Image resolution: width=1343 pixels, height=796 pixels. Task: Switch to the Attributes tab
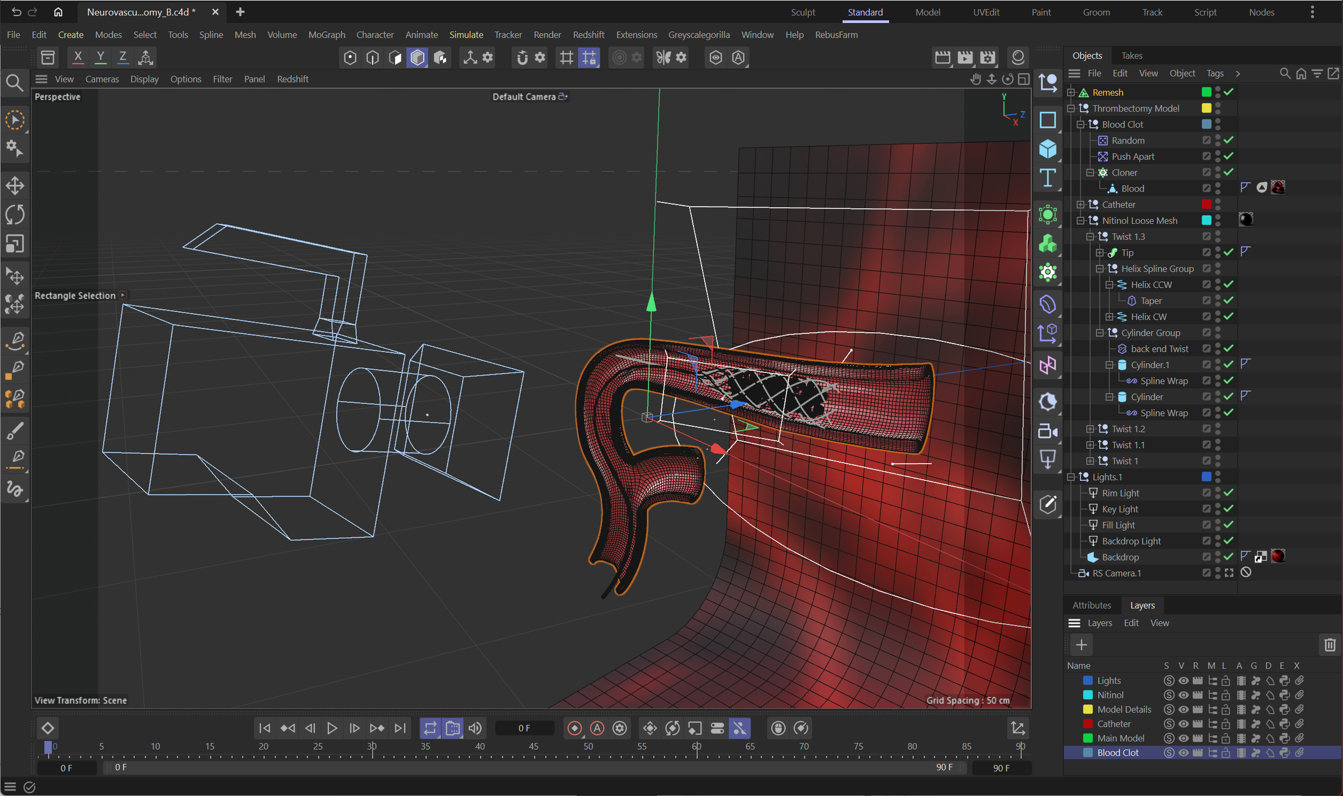coord(1092,605)
